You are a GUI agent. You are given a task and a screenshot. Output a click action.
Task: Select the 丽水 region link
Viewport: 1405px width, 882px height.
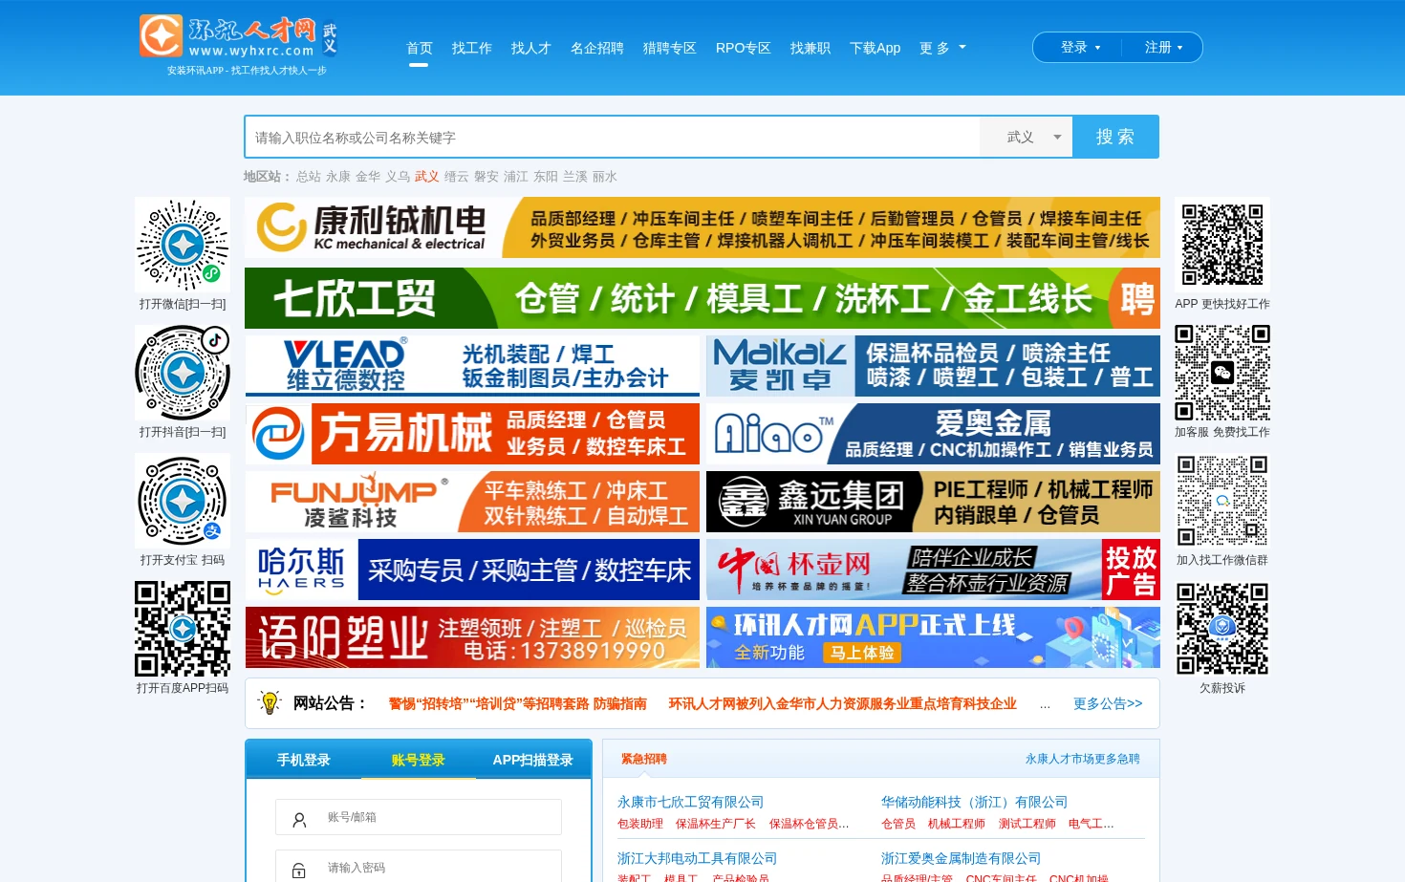[x=605, y=177]
